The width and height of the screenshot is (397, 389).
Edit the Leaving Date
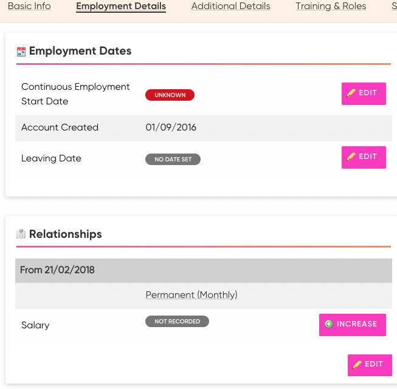point(364,157)
